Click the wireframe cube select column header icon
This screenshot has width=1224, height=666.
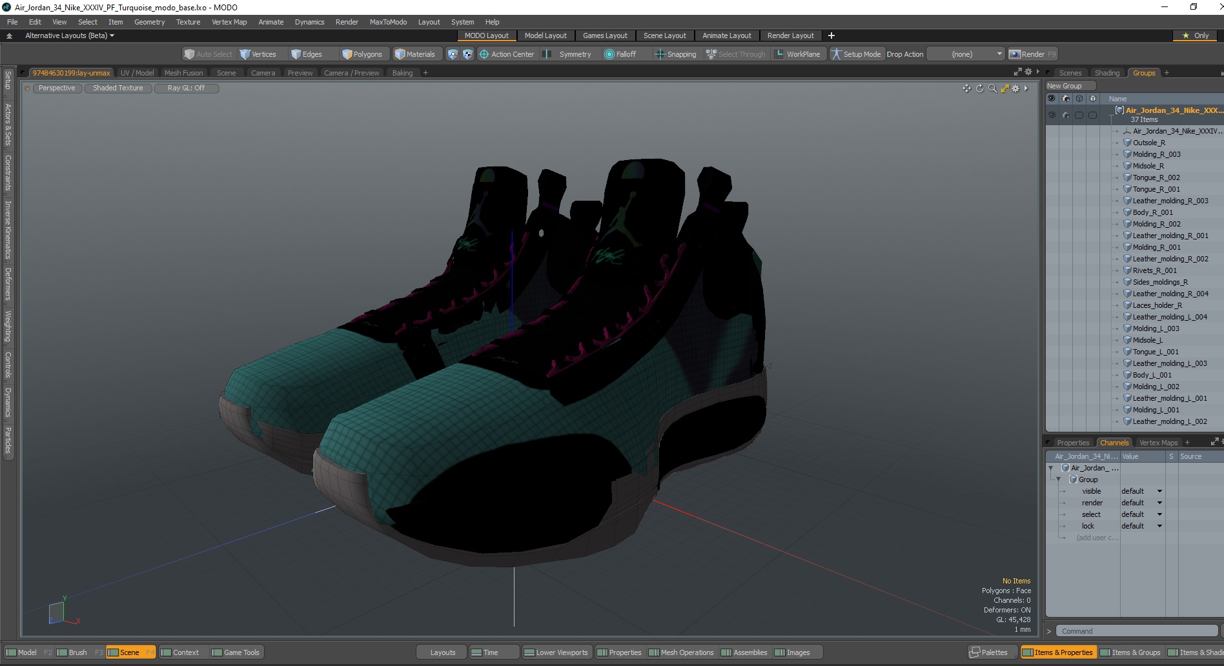(1079, 99)
